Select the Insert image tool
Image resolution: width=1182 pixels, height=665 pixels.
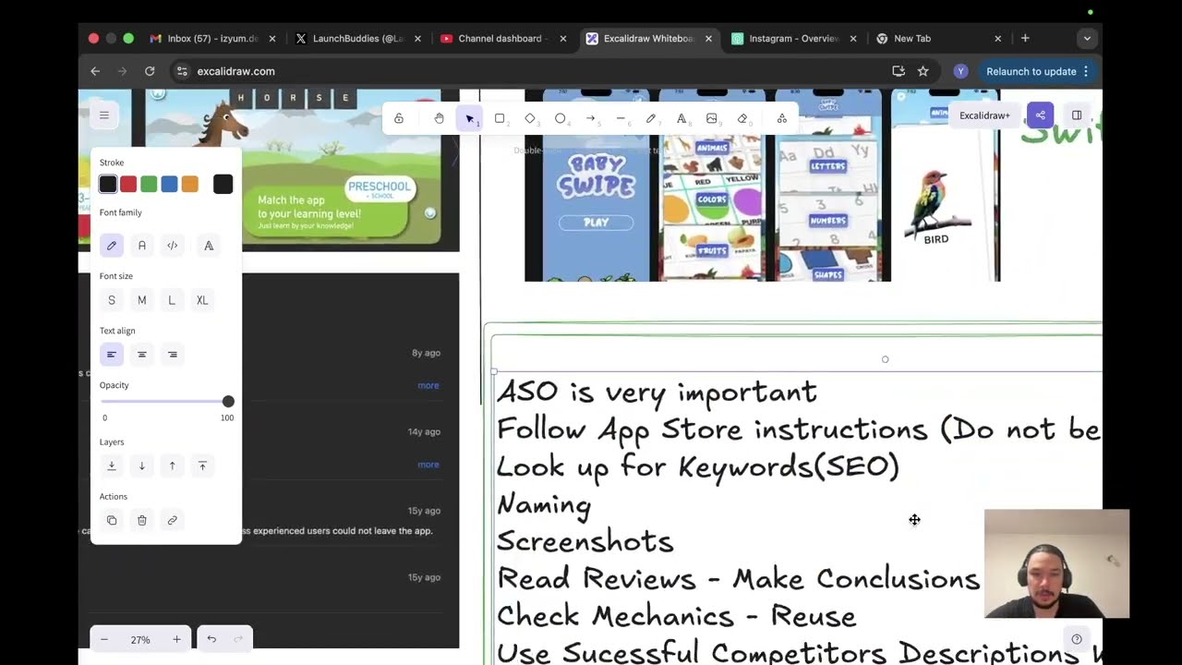(712, 118)
